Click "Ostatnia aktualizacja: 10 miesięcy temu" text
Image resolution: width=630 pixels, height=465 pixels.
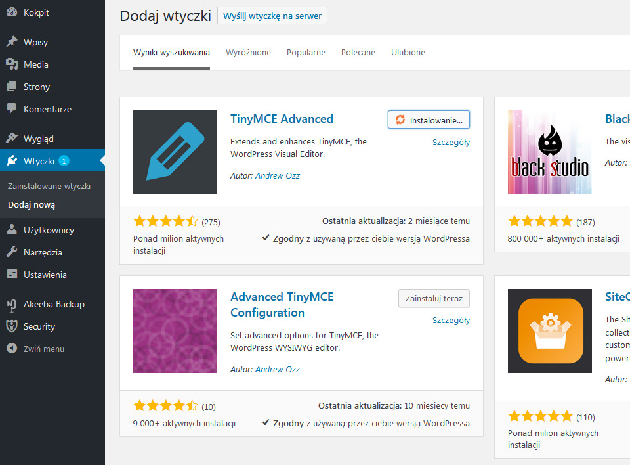pyautogui.click(x=394, y=406)
